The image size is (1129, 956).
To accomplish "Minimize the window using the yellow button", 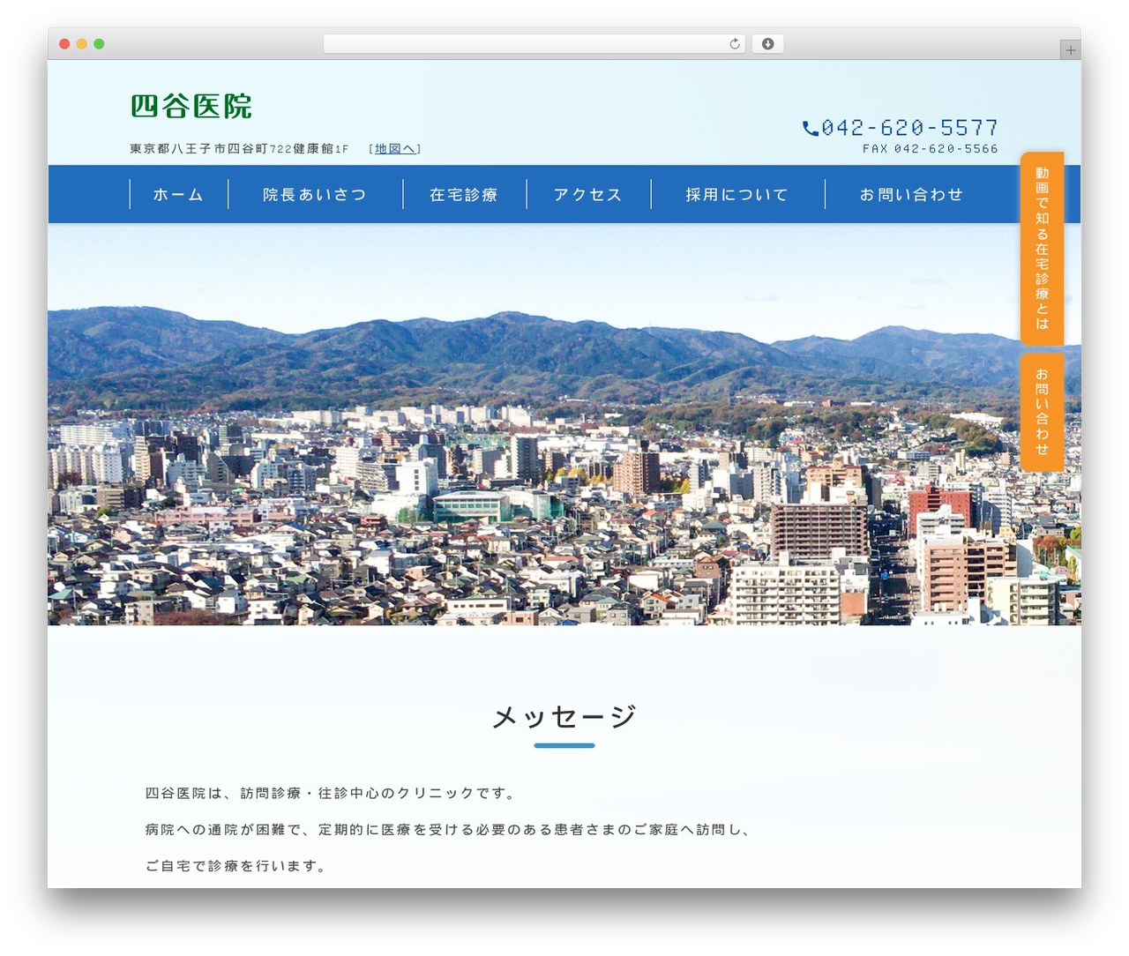I will [82, 44].
